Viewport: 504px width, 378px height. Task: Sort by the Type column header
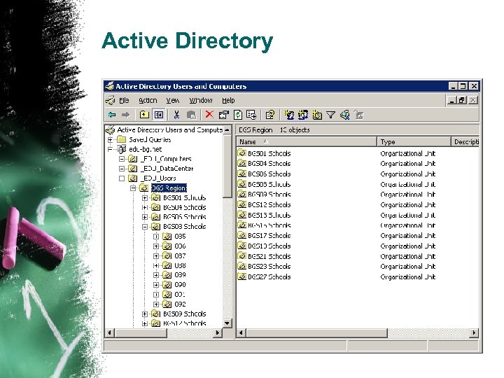pyautogui.click(x=414, y=141)
